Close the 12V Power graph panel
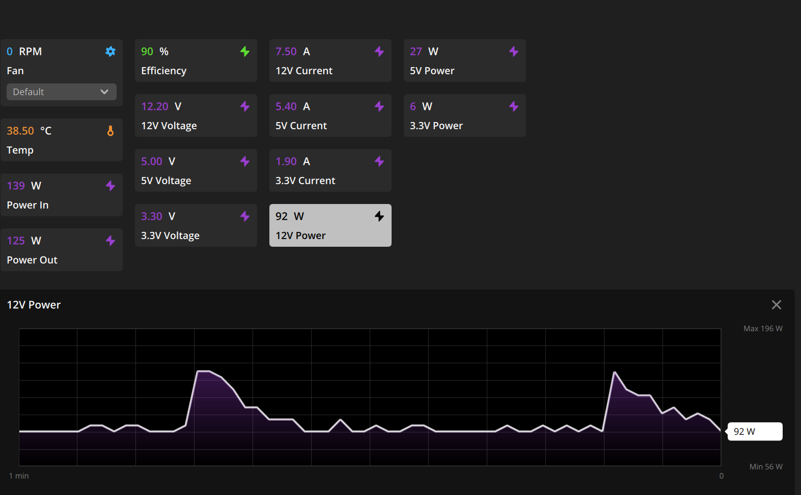The width and height of the screenshot is (801, 495). pos(777,305)
